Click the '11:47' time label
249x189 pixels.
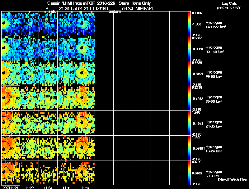pos(85,188)
